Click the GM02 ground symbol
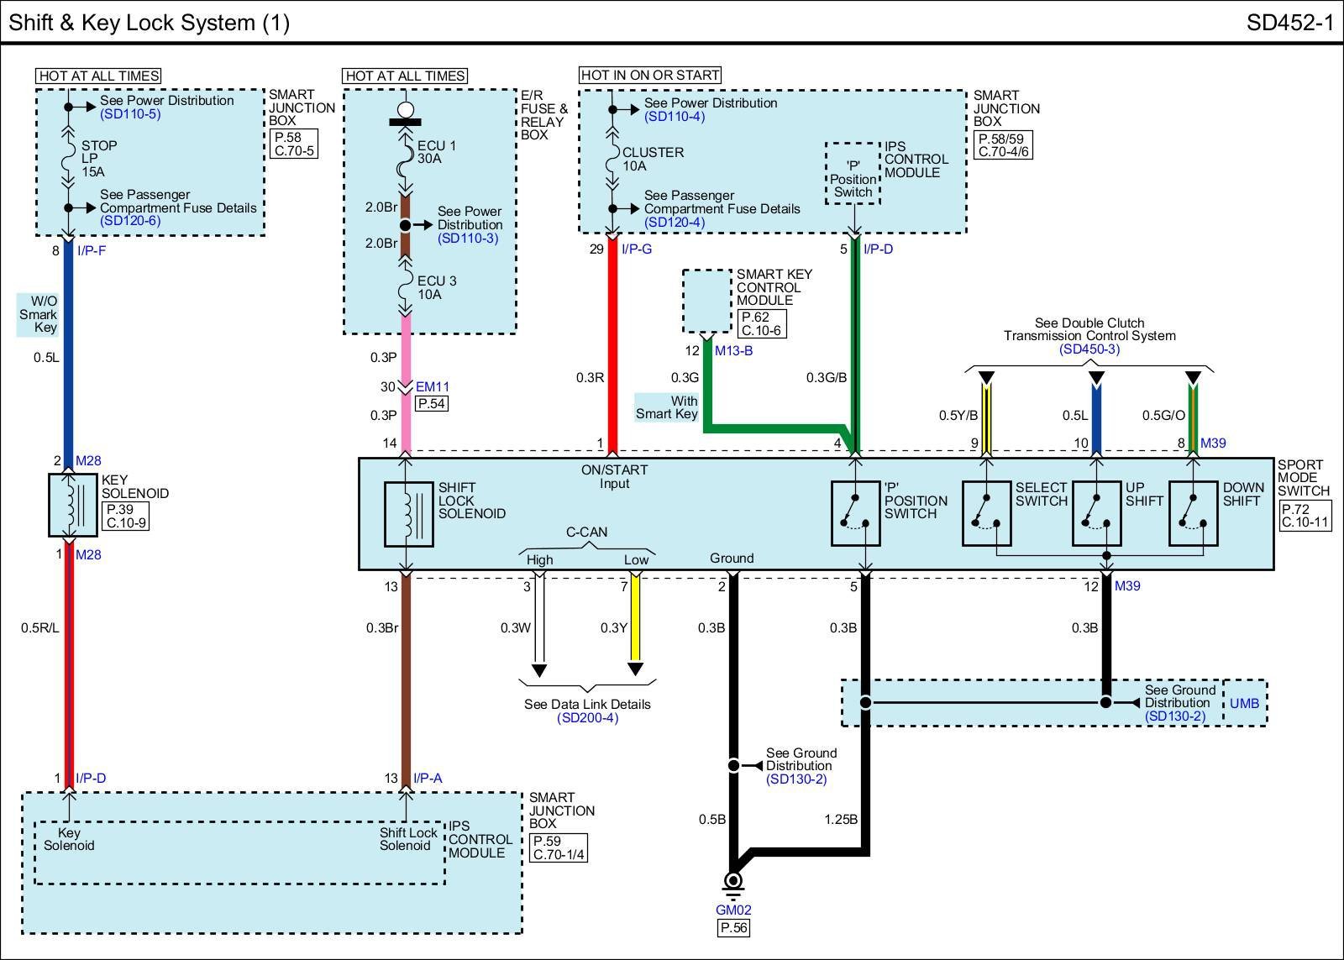 [x=733, y=884]
